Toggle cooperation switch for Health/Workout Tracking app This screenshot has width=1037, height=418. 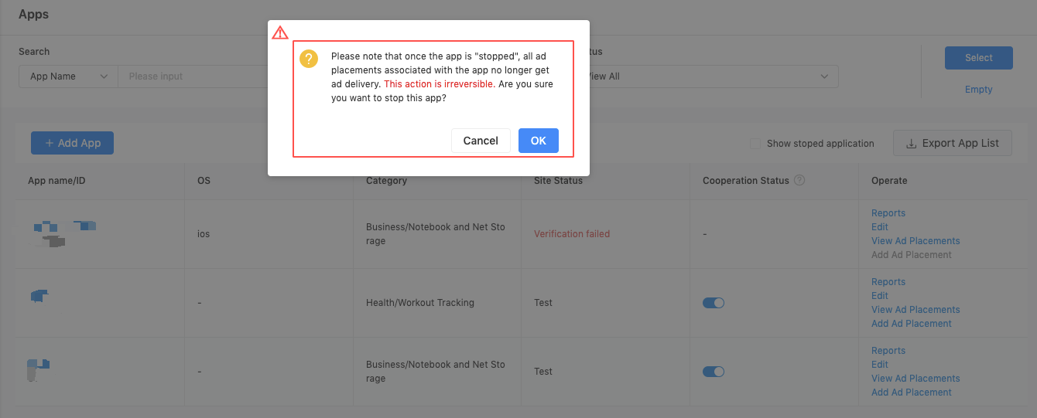[x=714, y=303]
